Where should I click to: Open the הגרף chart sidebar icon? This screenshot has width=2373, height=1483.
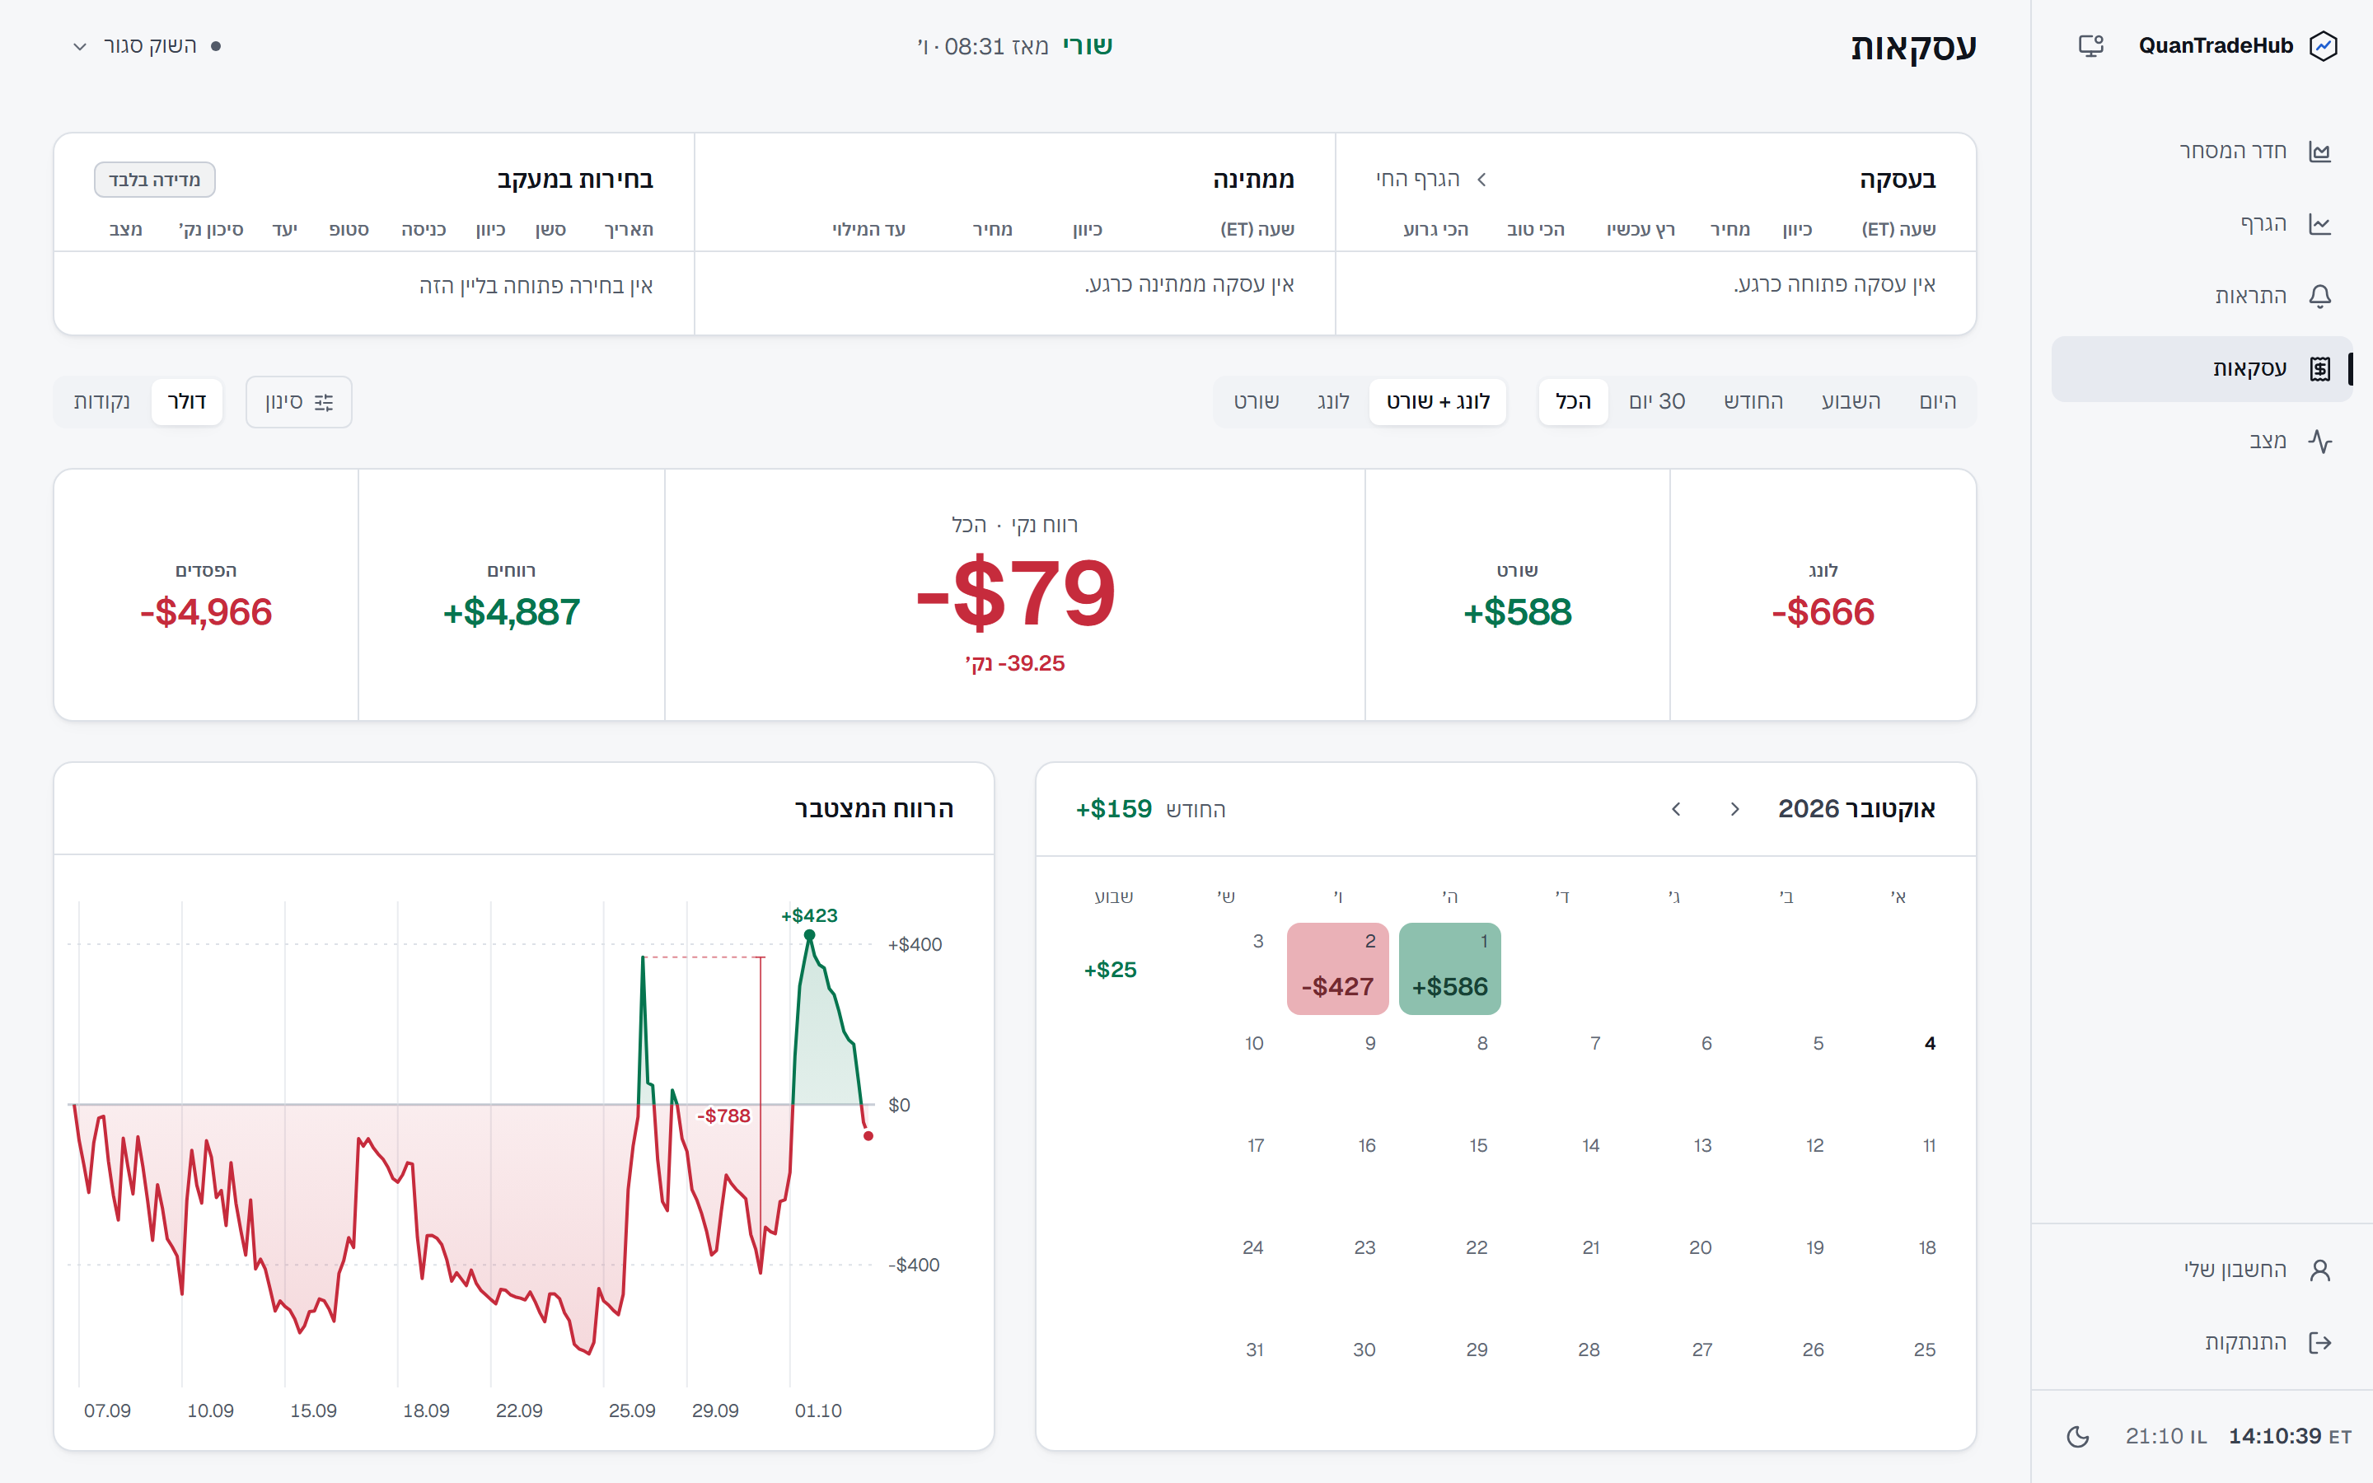click(2319, 223)
